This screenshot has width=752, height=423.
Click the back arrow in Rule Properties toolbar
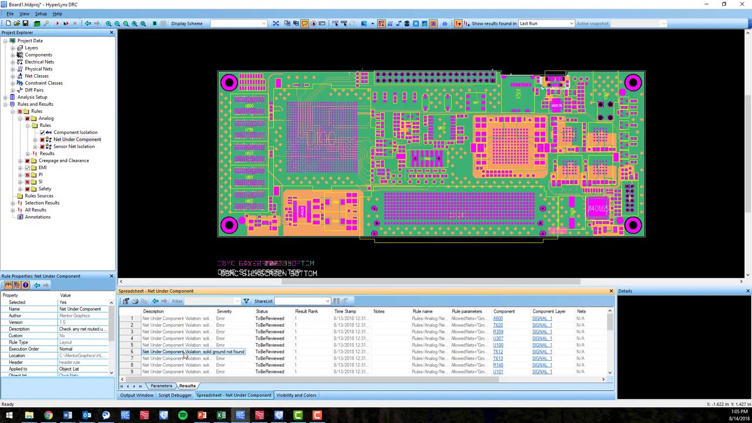pyautogui.click(x=36, y=285)
